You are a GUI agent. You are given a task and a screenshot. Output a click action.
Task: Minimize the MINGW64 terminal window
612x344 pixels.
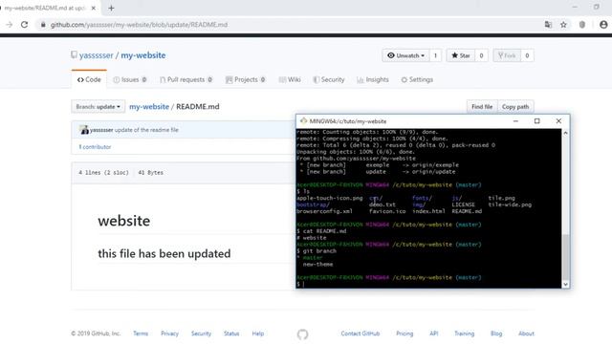tap(515, 121)
